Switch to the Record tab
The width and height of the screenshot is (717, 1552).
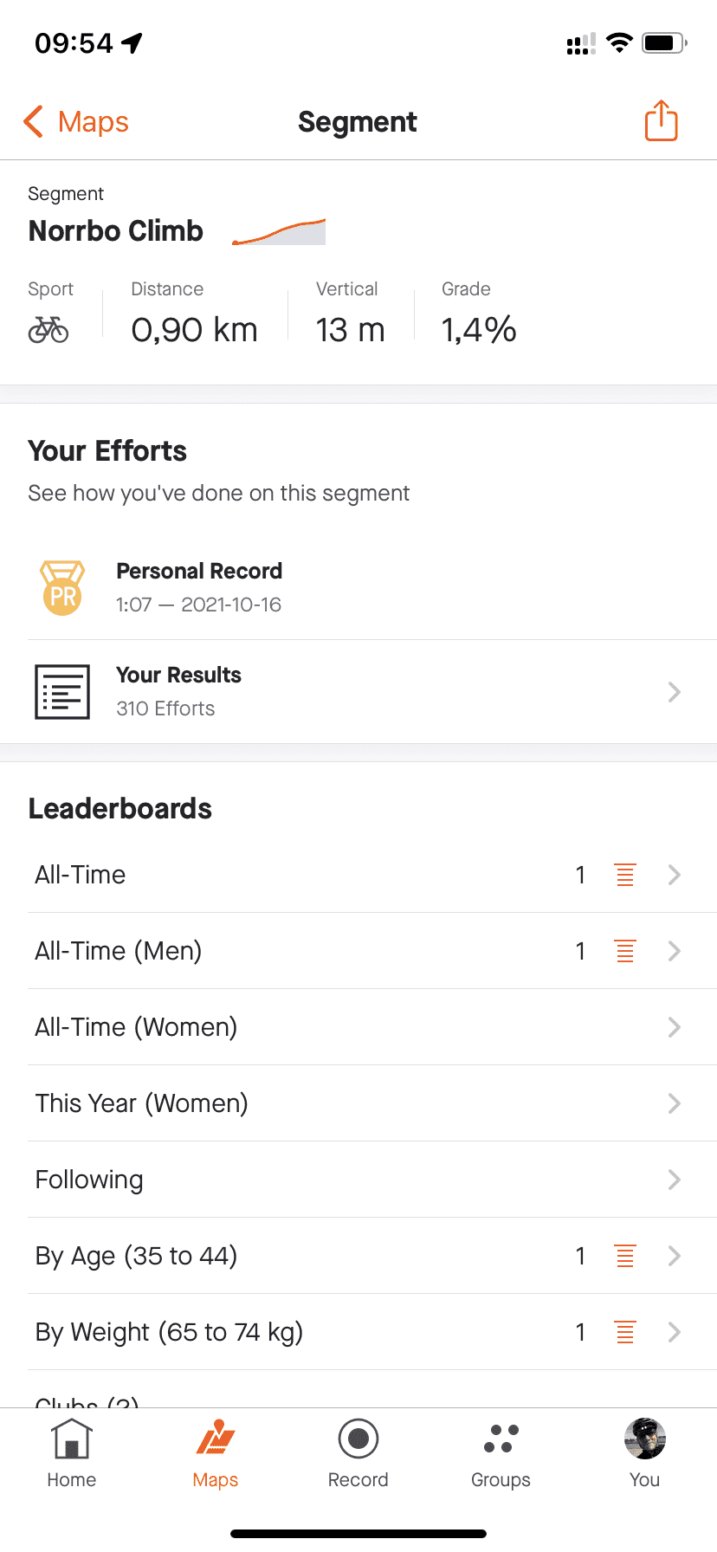tap(358, 1454)
